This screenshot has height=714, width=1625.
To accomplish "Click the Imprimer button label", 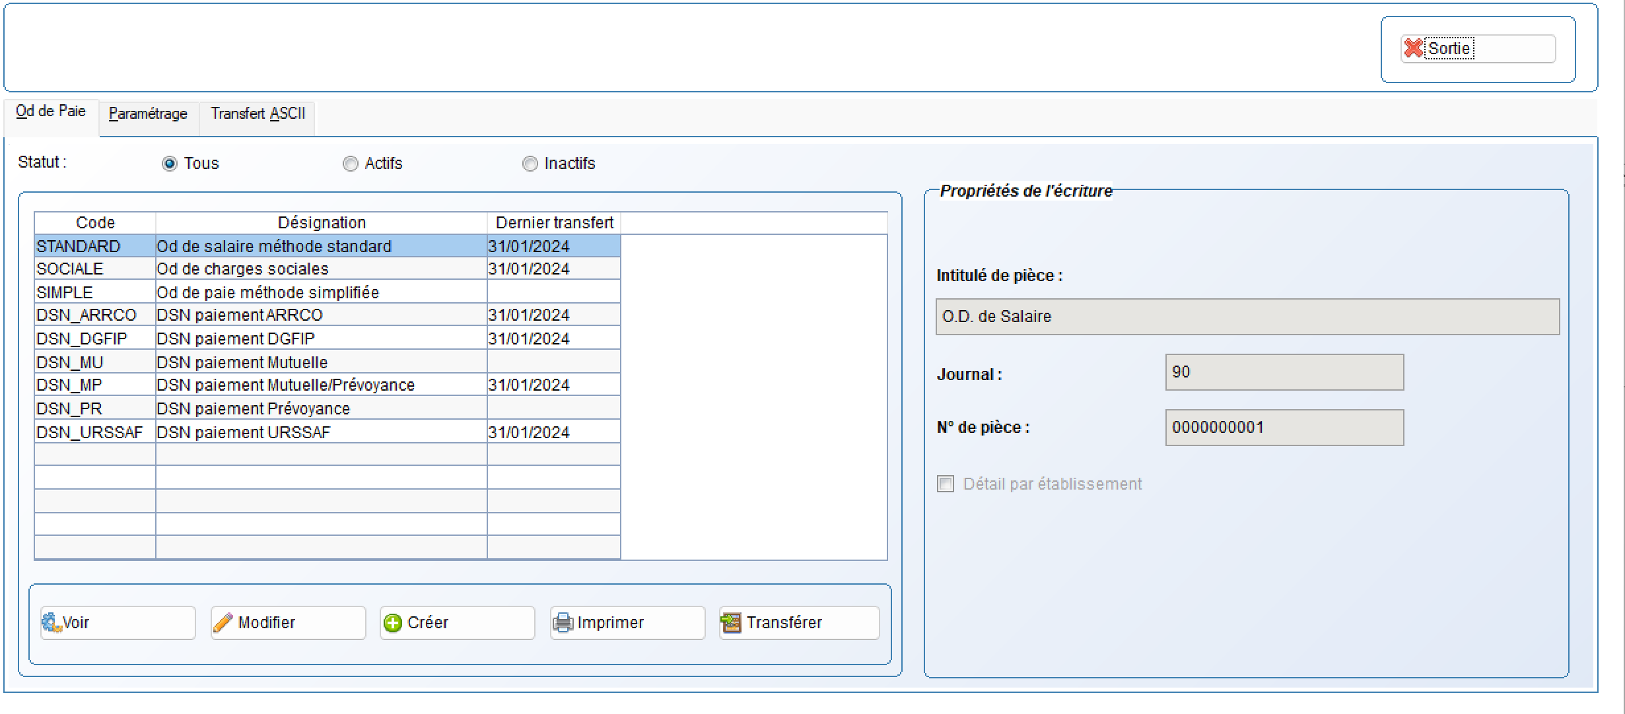I will coord(610,622).
